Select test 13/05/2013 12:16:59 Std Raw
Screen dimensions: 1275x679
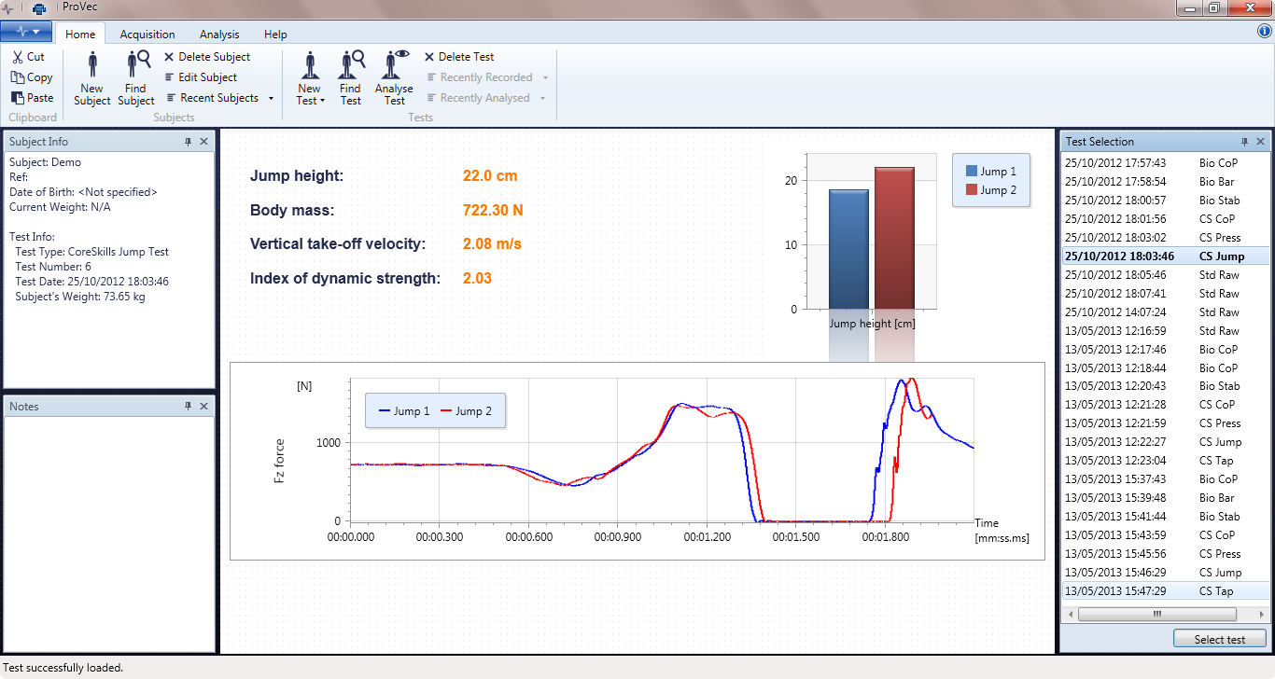click(x=1166, y=331)
